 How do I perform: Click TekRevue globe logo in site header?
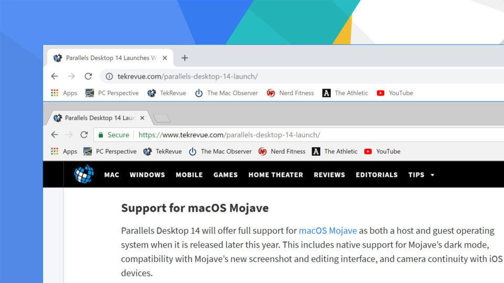[84, 174]
